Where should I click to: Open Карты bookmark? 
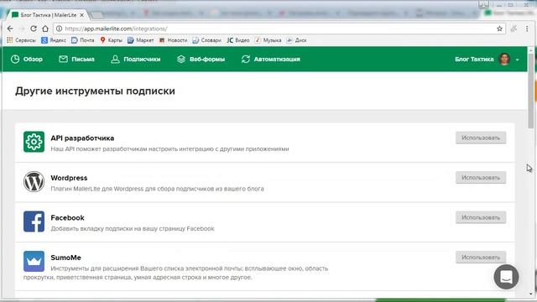tap(111, 40)
